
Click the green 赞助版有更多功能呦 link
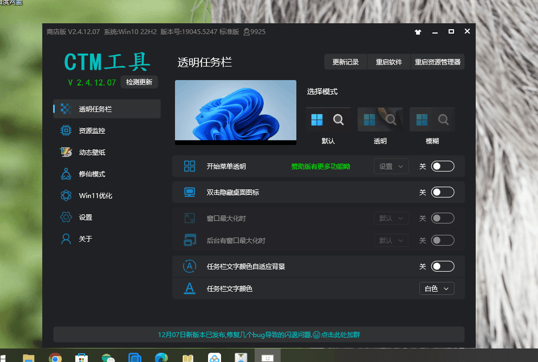(x=320, y=166)
